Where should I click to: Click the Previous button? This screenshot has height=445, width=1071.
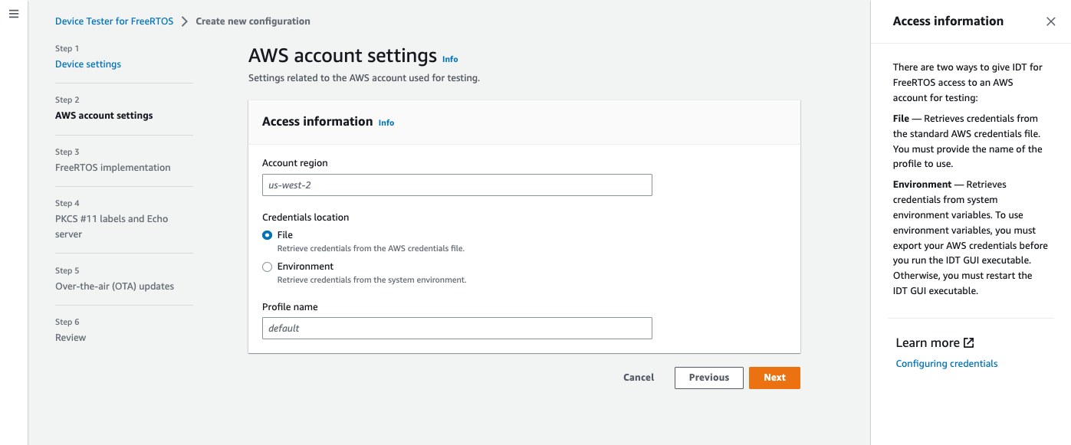tap(708, 378)
